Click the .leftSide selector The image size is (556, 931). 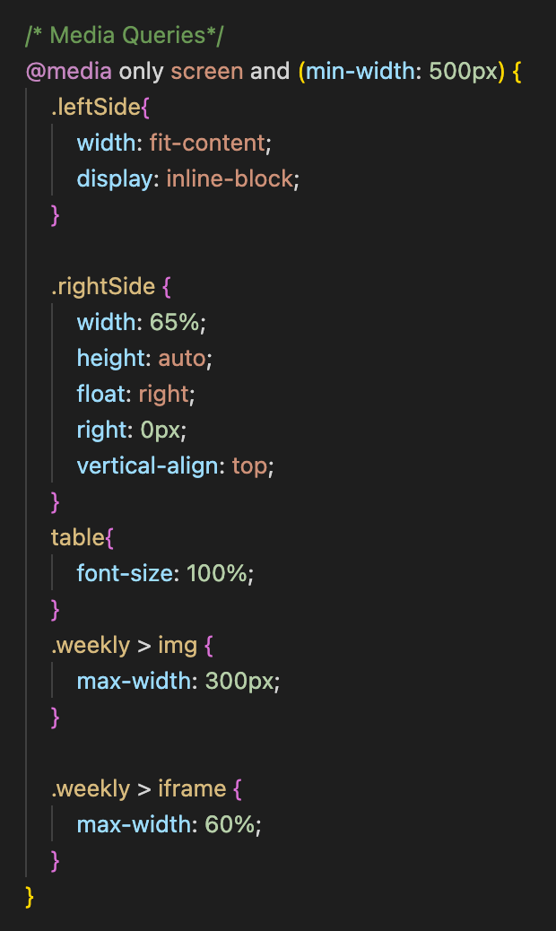click(x=96, y=108)
